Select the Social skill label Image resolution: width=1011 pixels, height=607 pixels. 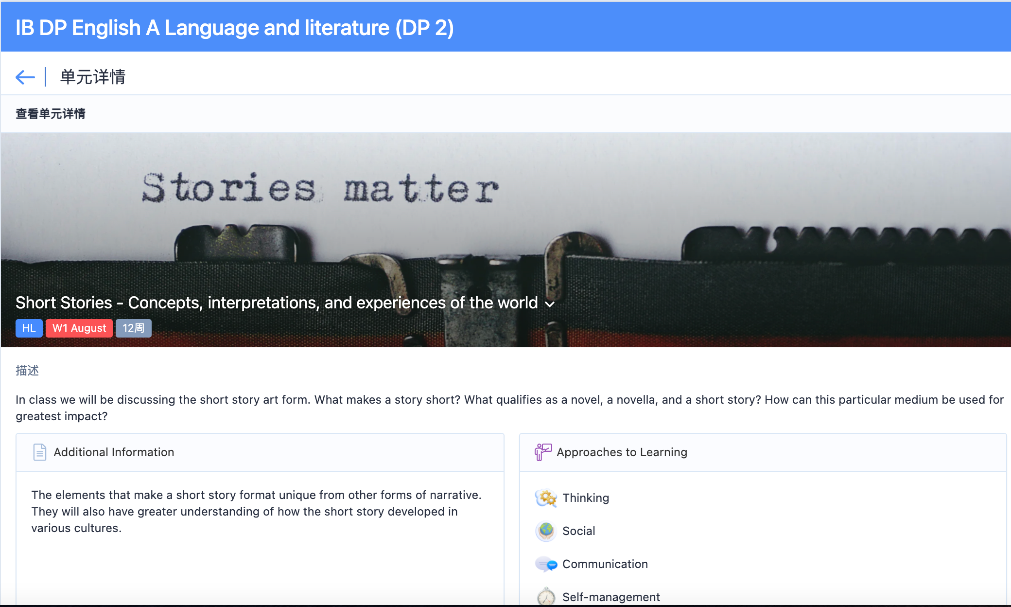point(579,531)
